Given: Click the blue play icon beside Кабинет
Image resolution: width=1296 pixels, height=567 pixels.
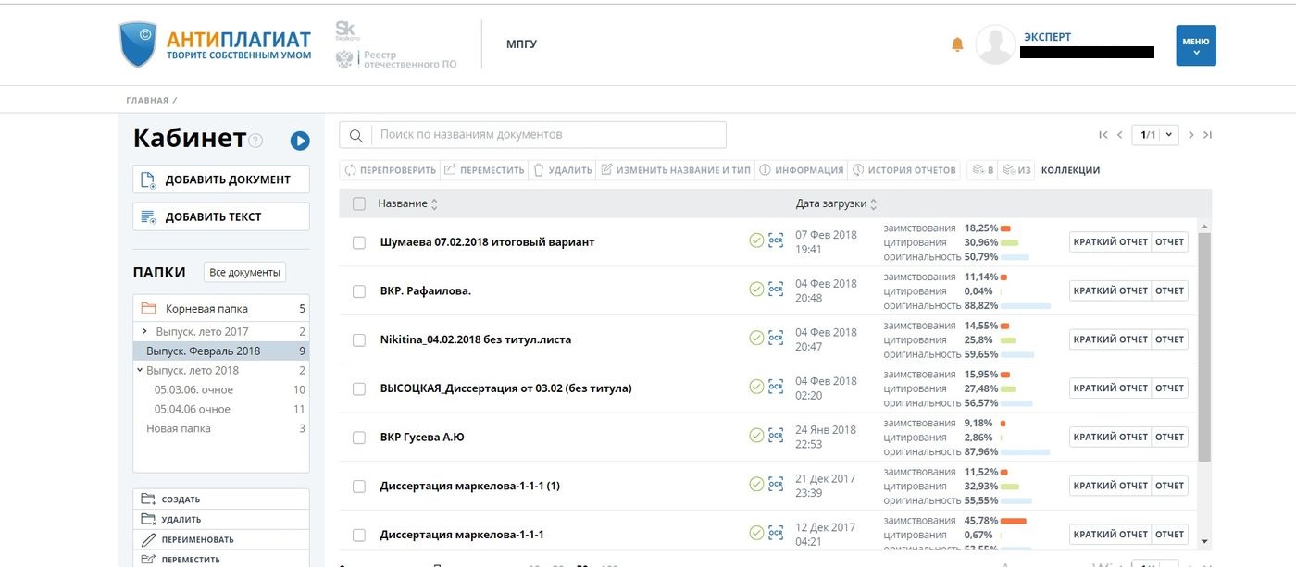Looking at the screenshot, I should tap(299, 141).
